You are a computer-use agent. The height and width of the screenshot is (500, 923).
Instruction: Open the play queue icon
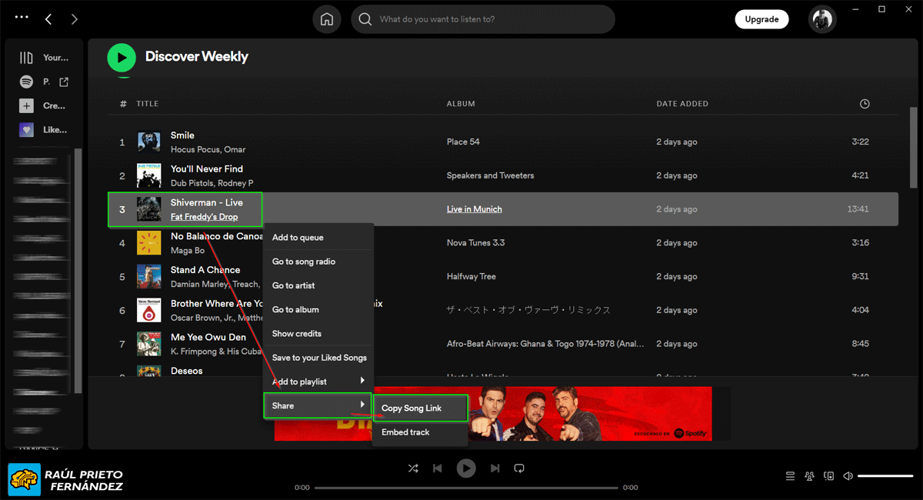(790, 476)
